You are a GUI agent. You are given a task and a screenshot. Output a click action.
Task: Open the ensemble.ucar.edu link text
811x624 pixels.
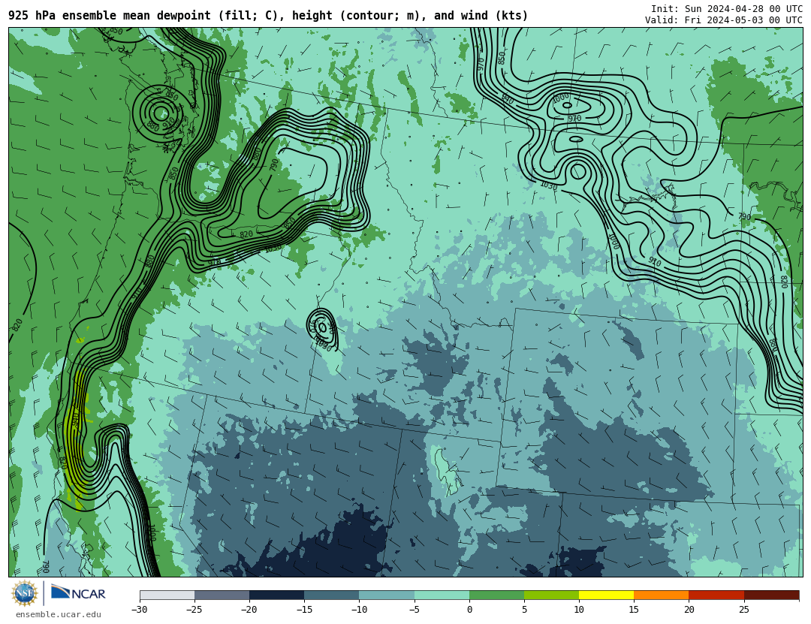click(59, 615)
